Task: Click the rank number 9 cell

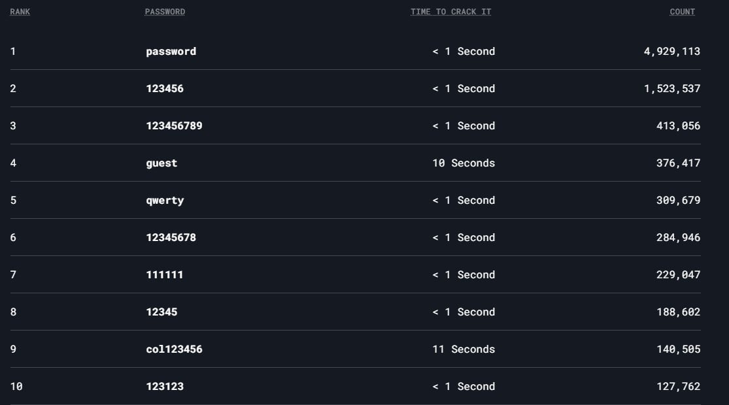Action: (x=13, y=349)
